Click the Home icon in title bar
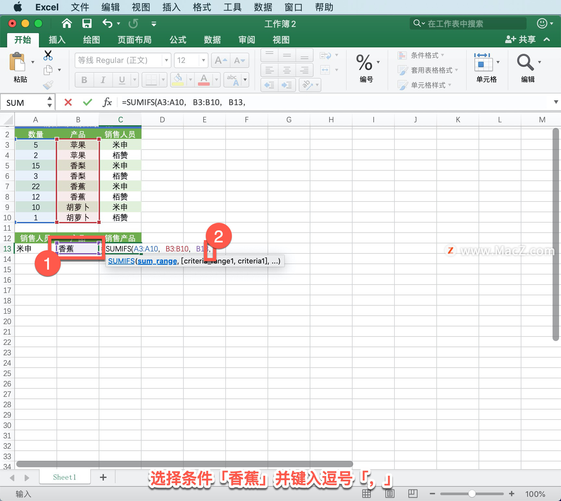Viewport: 561px width, 501px height. coord(67,23)
